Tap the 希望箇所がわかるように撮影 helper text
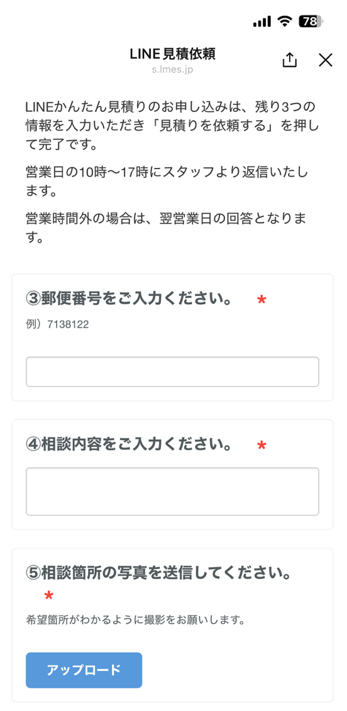This screenshot has width=347, height=711. pos(136,620)
